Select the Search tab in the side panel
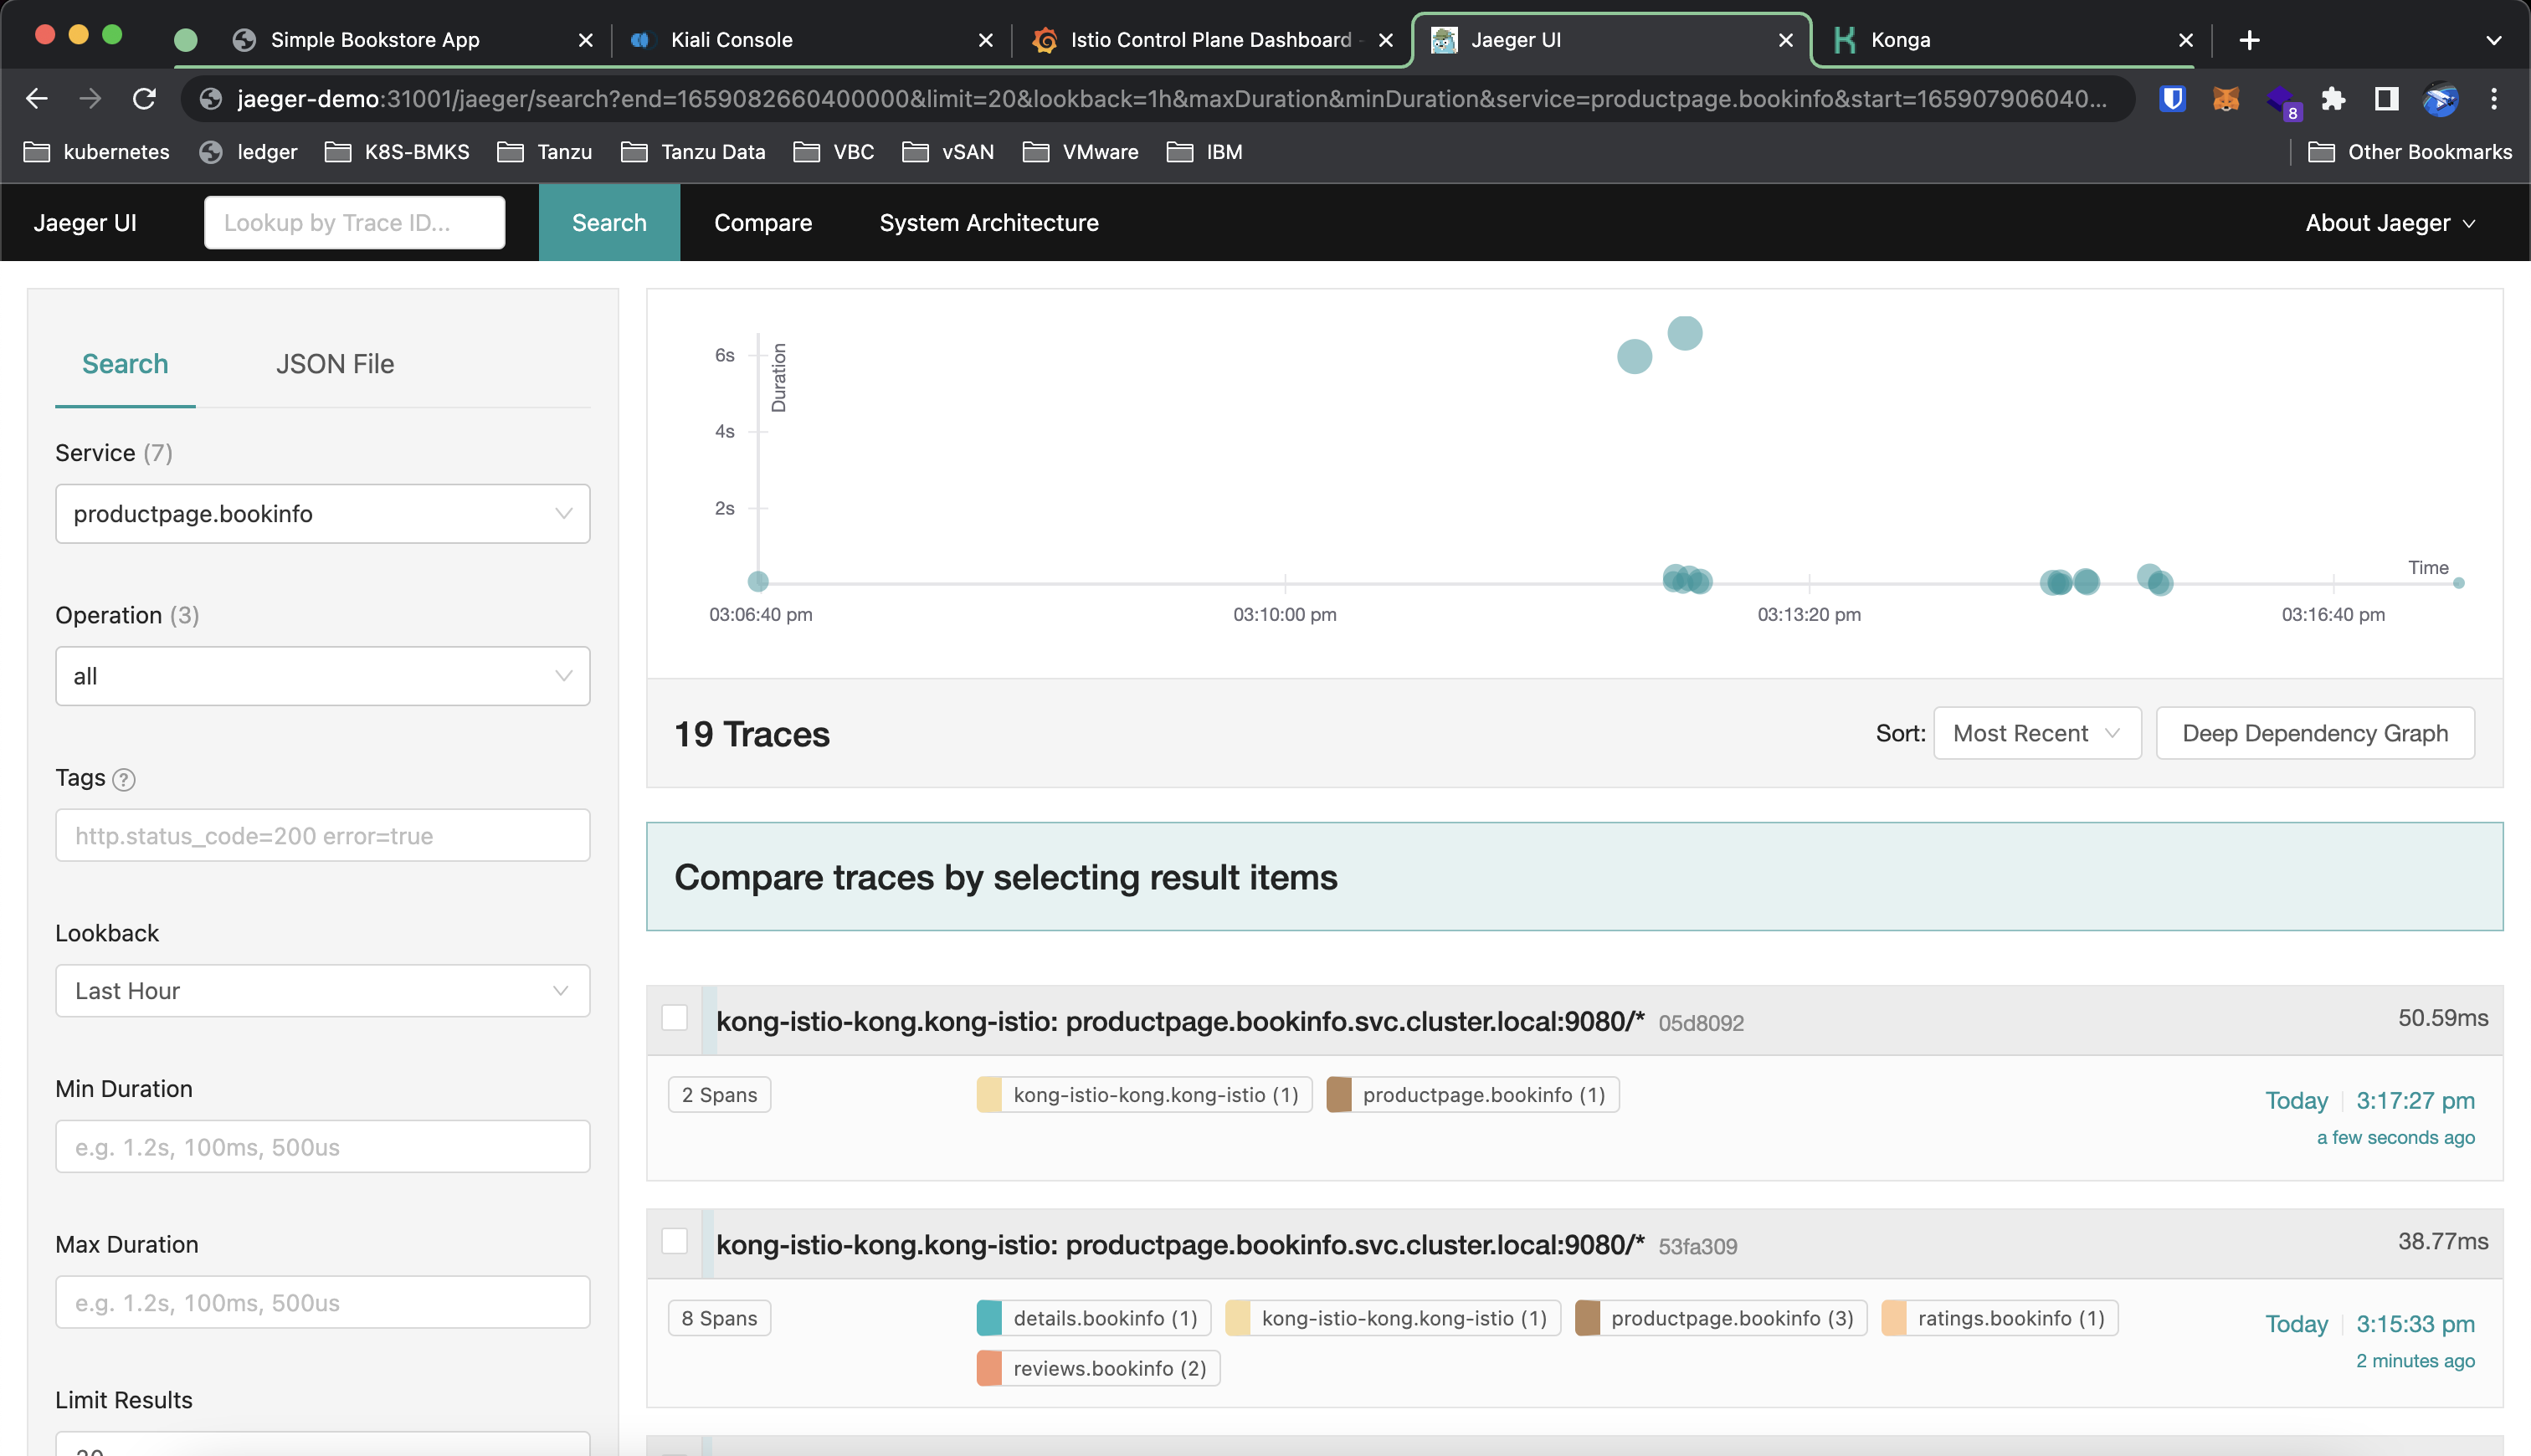 click(x=125, y=364)
